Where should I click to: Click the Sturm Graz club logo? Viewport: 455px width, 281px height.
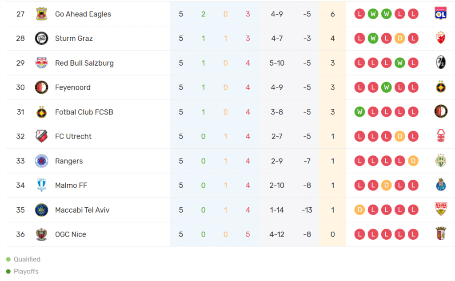[41, 39]
